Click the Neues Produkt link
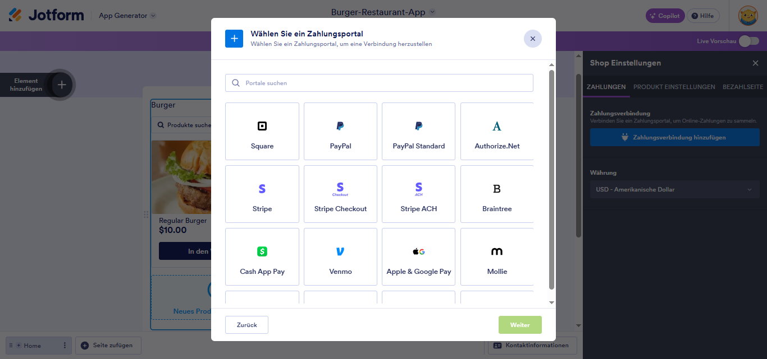The image size is (767, 359). pyautogui.click(x=192, y=311)
